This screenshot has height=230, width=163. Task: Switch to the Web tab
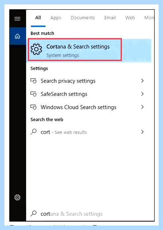click(130, 18)
